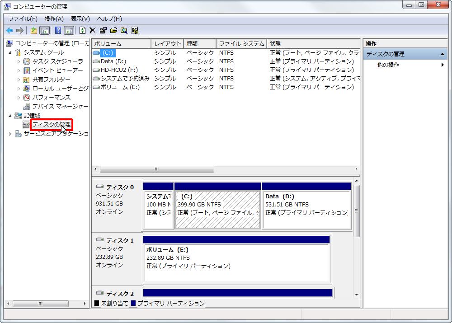Click the Forward navigation arrow
The width and height of the screenshot is (452, 323).
[19, 30]
